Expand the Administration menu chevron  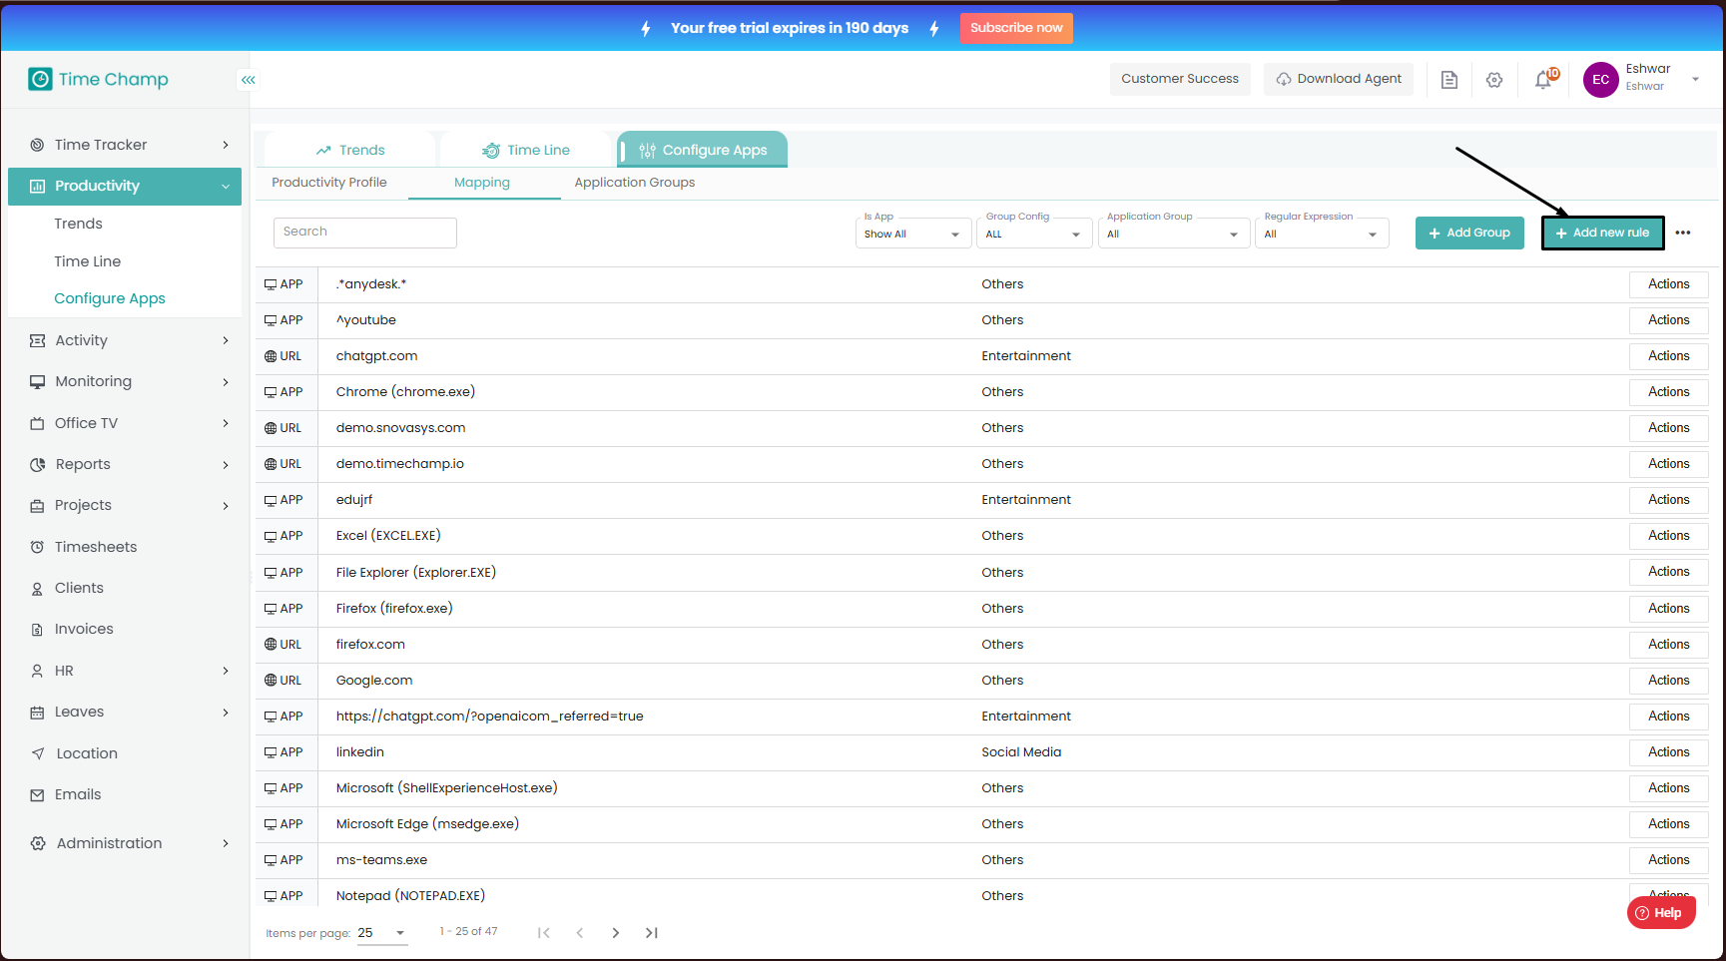pos(226,843)
